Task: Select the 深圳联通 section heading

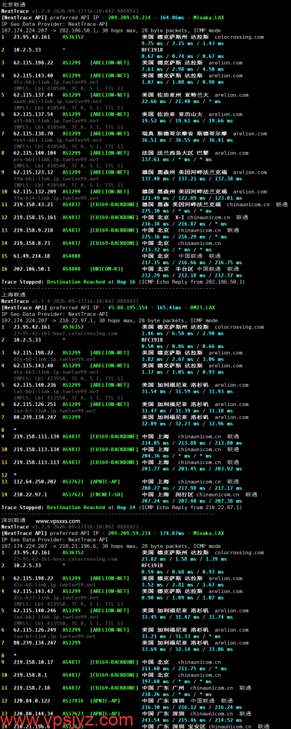Action: pyautogui.click(x=13, y=521)
